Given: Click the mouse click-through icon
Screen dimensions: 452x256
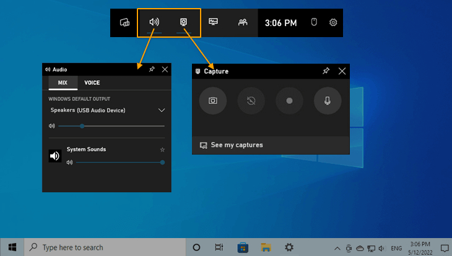Looking at the screenshot, I should coord(314,22).
